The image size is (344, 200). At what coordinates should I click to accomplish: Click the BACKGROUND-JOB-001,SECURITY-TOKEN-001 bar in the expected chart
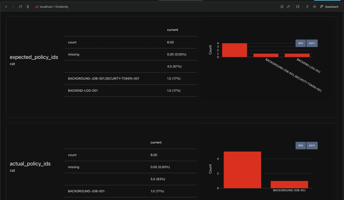point(266,55)
